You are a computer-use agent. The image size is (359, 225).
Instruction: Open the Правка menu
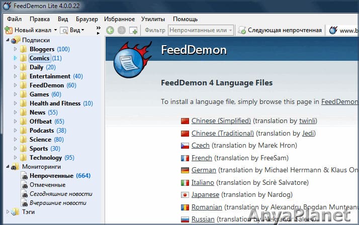[x=40, y=19]
